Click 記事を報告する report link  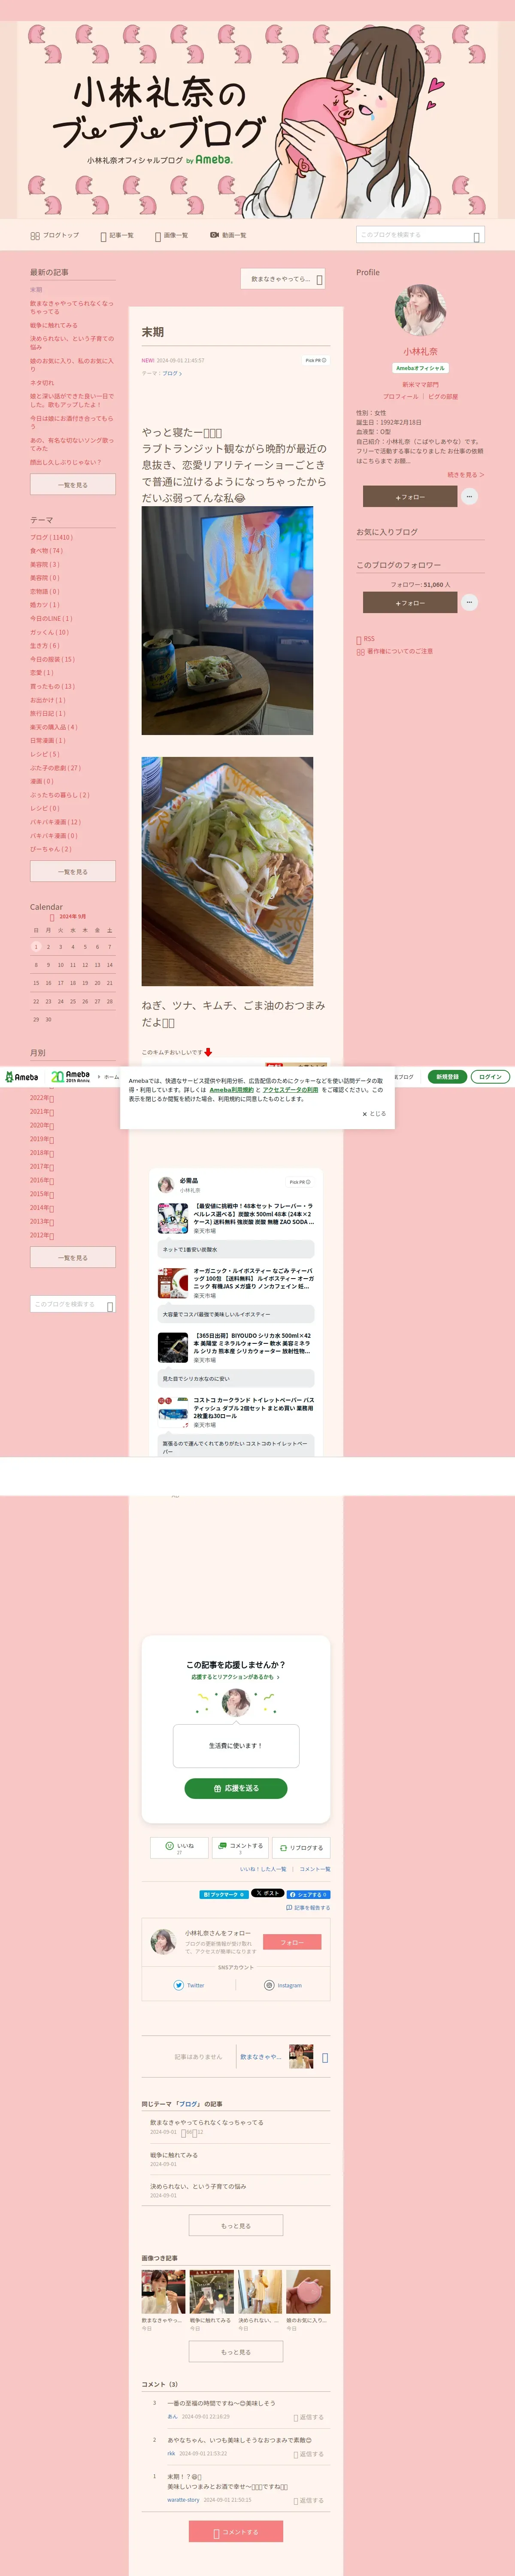coord(308,1907)
